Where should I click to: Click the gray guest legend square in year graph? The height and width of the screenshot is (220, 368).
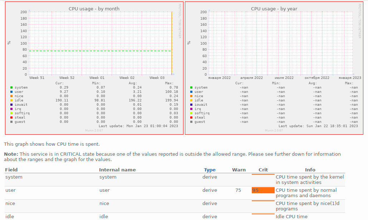click(x=191, y=122)
